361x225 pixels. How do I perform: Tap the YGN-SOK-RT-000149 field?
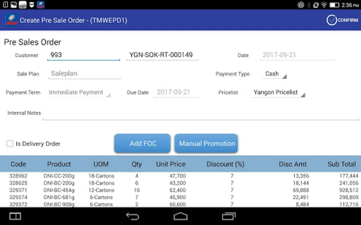pyautogui.click(x=162, y=55)
